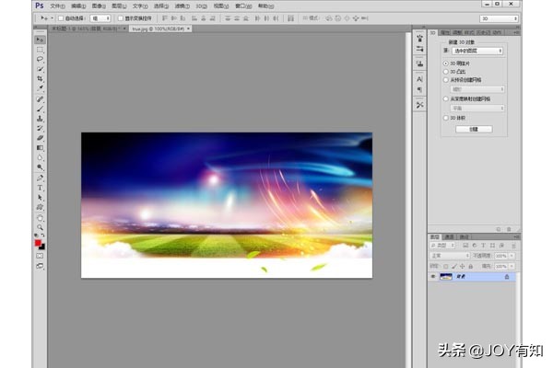Screen dimensions: 553x368
Task: Click the black background color swatch
Action: (42, 247)
